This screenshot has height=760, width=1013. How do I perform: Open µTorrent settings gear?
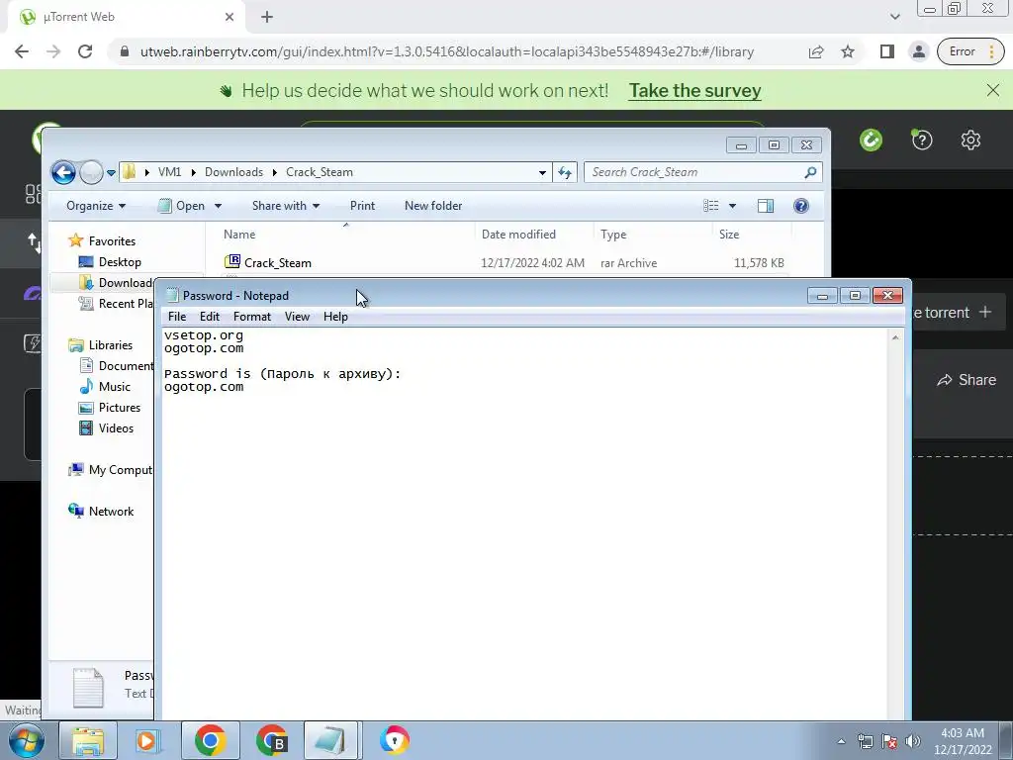(970, 140)
